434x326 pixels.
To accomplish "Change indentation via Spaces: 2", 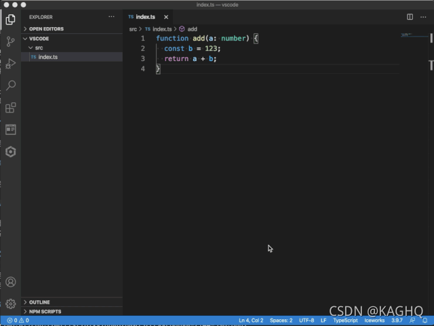I will coord(281,321).
